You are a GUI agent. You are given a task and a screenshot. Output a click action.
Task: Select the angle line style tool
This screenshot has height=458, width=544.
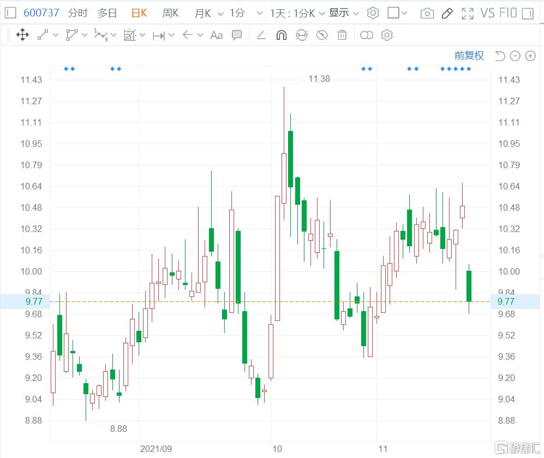[x=261, y=35]
